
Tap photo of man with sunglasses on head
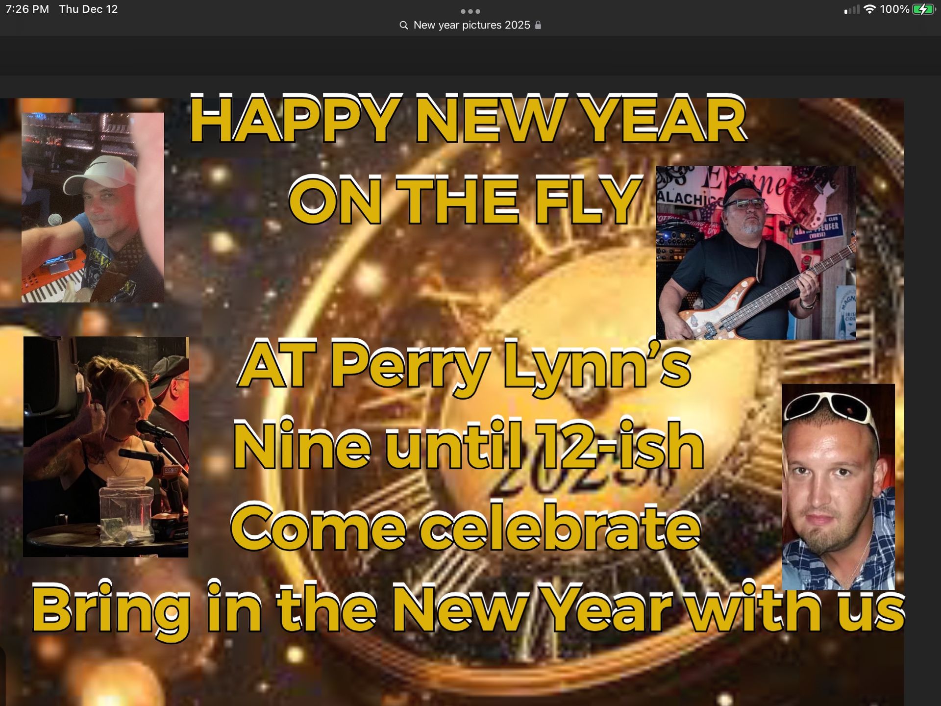pyautogui.click(x=838, y=486)
